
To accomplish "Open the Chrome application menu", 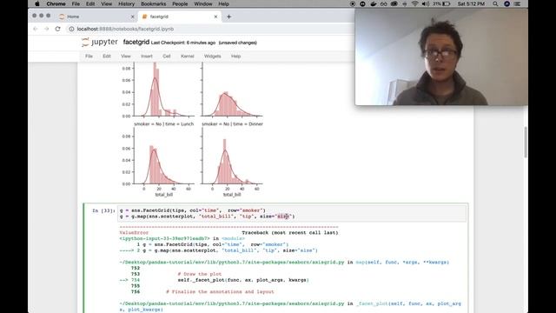I will [56, 3].
